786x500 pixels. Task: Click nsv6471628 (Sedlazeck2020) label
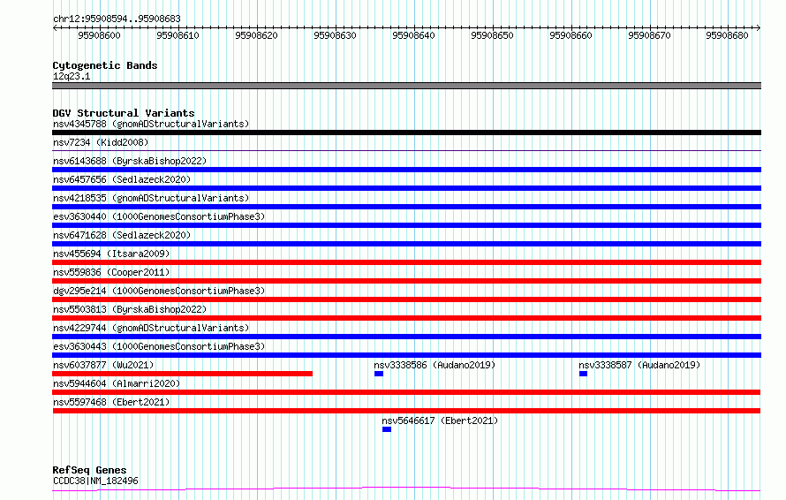point(122,235)
